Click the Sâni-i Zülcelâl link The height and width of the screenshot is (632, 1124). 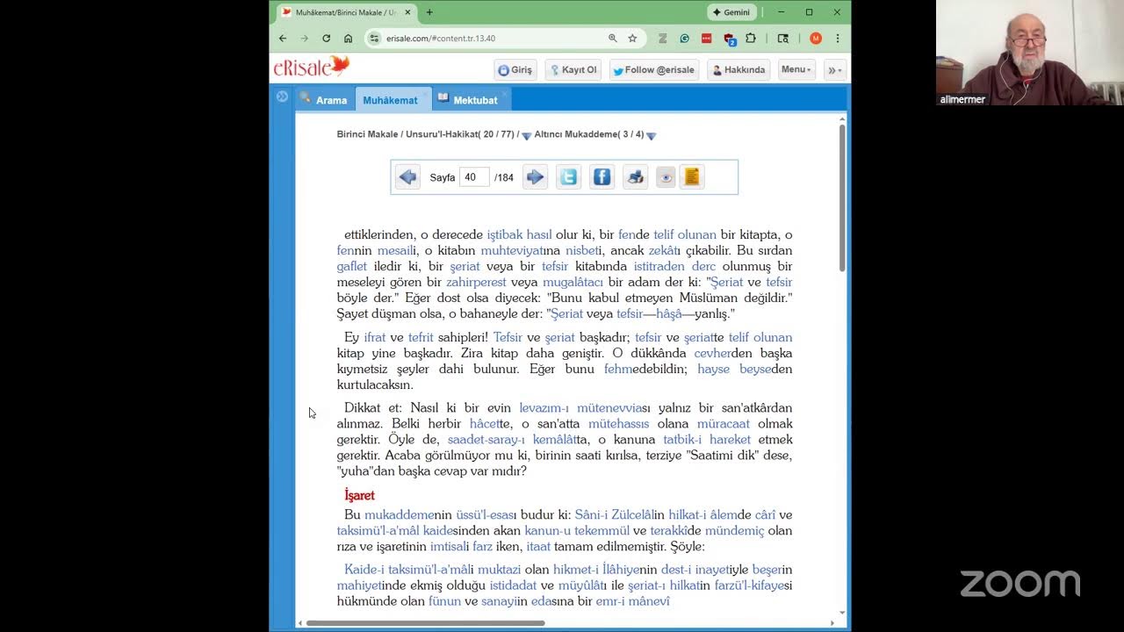pos(613,514)
